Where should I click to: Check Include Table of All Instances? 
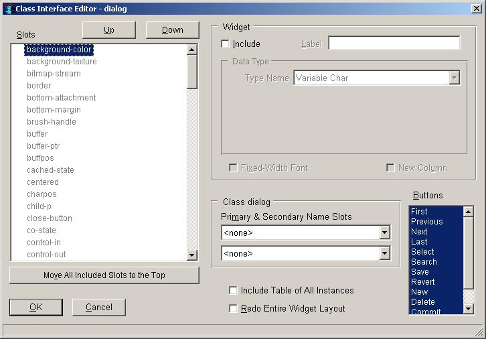click(x=234, y=291)
